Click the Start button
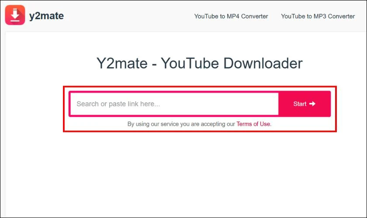 (x=305, y=104)
